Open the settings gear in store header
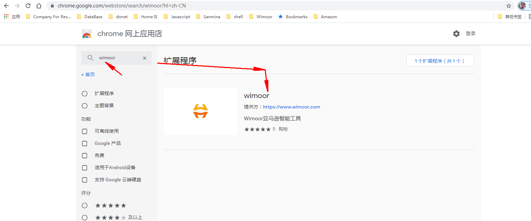Image resolution: width=531 pixels, height=221 pixels. [456, 33]
